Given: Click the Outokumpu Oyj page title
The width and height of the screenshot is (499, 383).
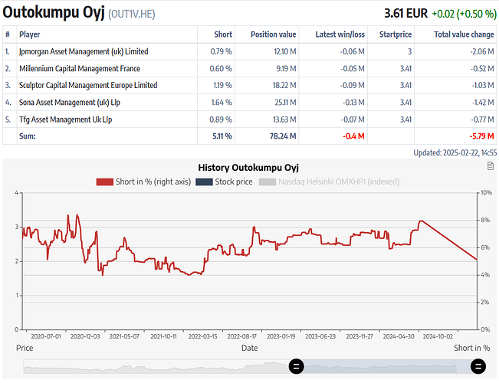Looking at the screenshot, I should [x=54, y=12].
